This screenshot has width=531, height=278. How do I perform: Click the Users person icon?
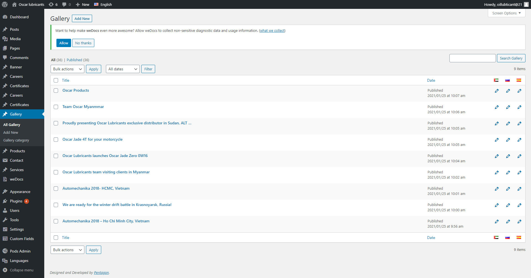pos(5,210)
